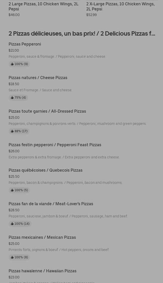Click thumbs-up icon for Meat-Lover's Pizzas

coord(12,224)
